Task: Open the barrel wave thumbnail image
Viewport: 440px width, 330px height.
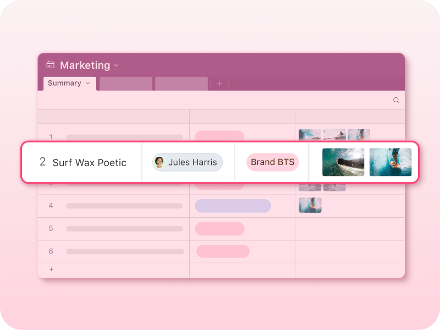Action: coord(343,162)
